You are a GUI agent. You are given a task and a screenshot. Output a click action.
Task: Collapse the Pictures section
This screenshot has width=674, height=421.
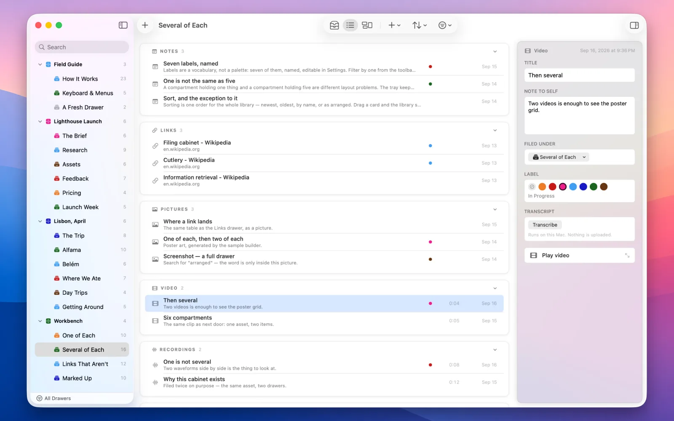tap(495, 209)
